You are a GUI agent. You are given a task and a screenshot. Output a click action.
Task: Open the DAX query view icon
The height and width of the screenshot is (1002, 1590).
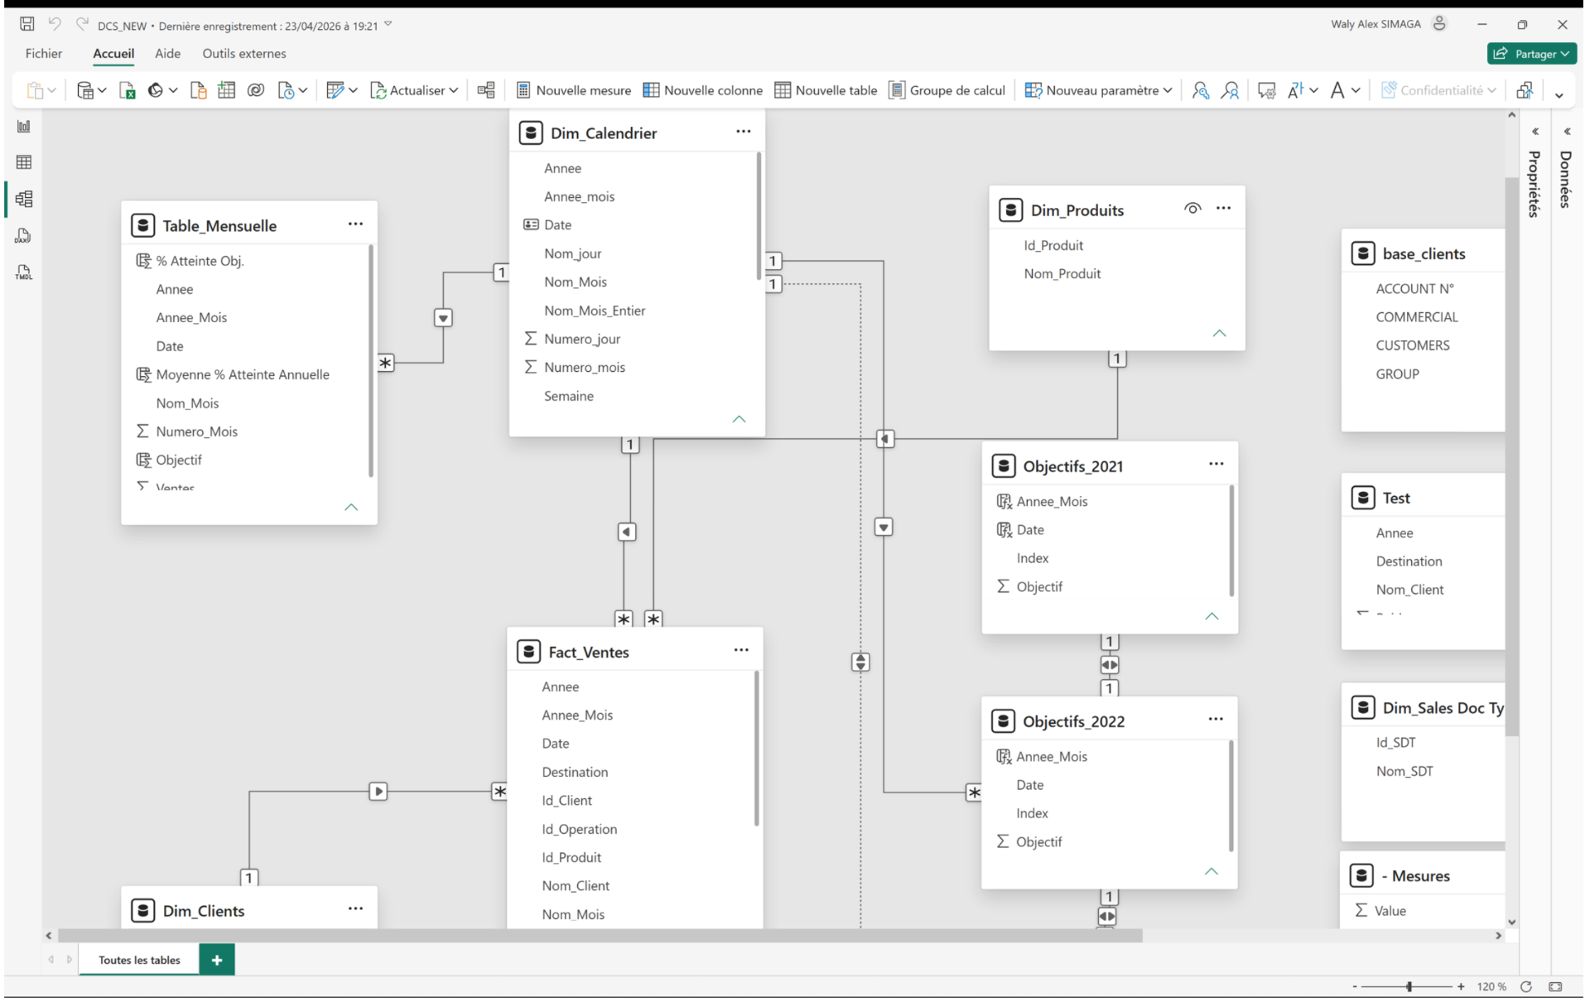point(24,236)
